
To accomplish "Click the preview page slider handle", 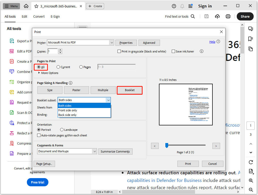I will pyautogui.click(x=167, y=145).
